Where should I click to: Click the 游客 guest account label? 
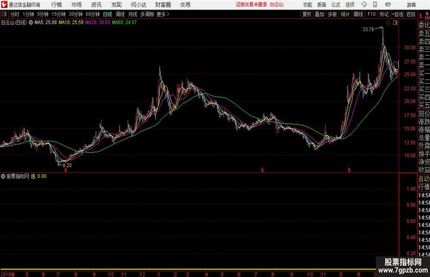(x=411, y=5)
